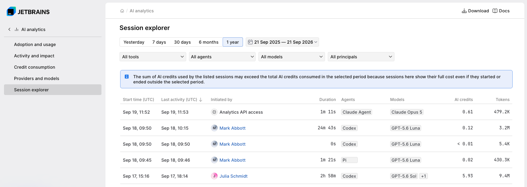Click Mark Abbott avatar in 0s row
The width and height of the screenshot is (527, 187).
click(x=214, y=144)
